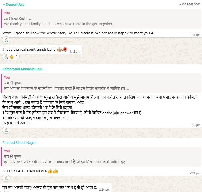Click the 2:21 pm timestamp
Screen dimensions: 202x192
coord(195,173)
